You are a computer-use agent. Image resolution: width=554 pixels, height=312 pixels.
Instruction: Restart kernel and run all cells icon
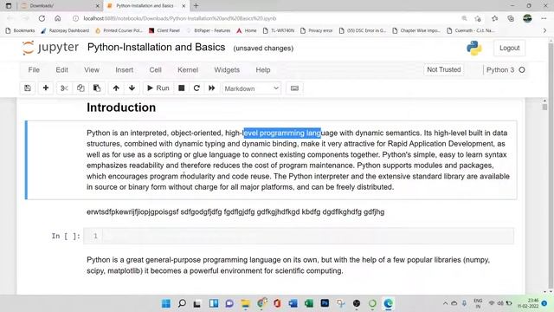[x=211, y=88]
